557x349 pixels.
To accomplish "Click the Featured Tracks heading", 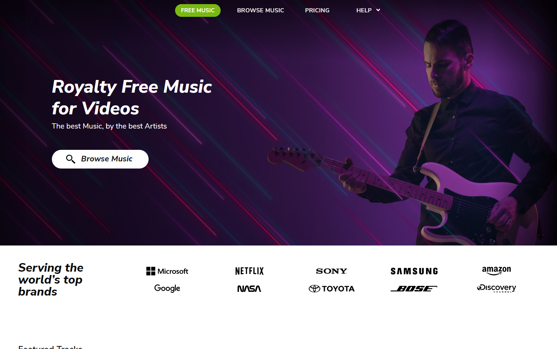I will point(50,347).
